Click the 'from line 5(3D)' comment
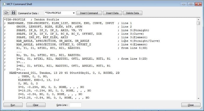The image size is (204, 111). (134, 48)
